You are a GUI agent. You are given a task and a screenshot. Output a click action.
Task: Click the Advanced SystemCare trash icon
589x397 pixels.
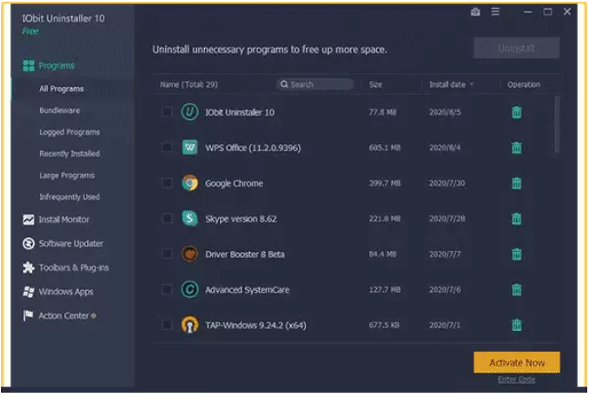coord(517,290)
